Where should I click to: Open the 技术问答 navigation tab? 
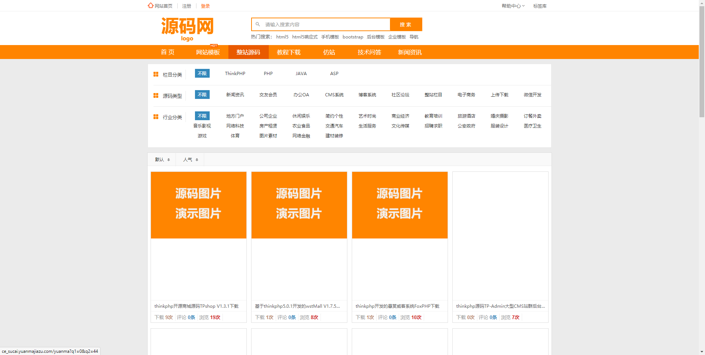point(369,52)
